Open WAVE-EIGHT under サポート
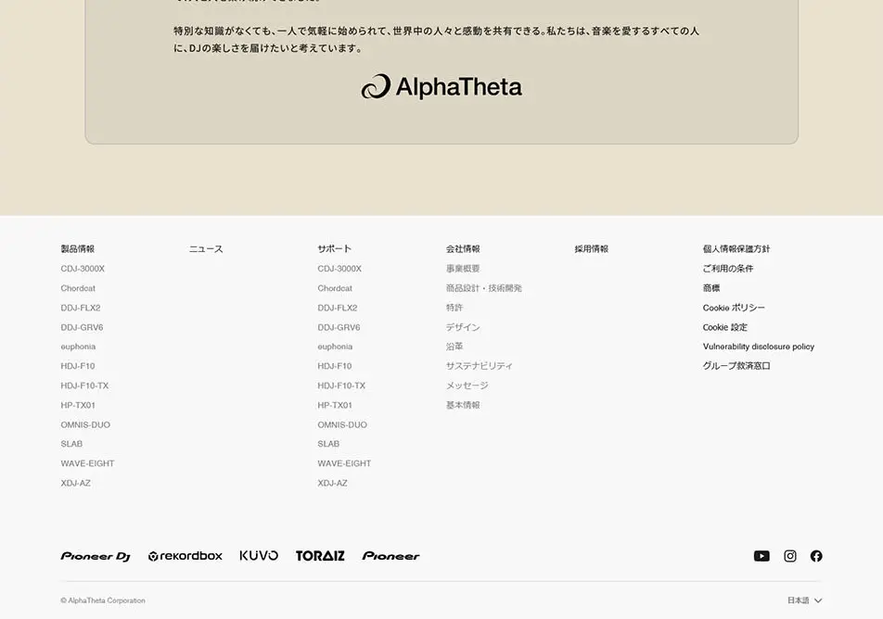The image size is (883, 619). point(344,463)
